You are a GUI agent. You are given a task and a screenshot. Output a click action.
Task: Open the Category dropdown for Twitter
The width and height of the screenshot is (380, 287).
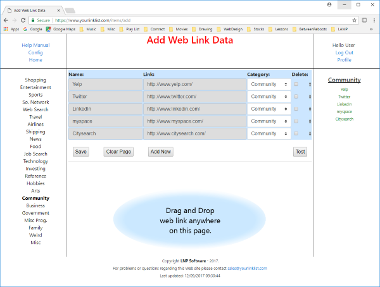[269, 97]
